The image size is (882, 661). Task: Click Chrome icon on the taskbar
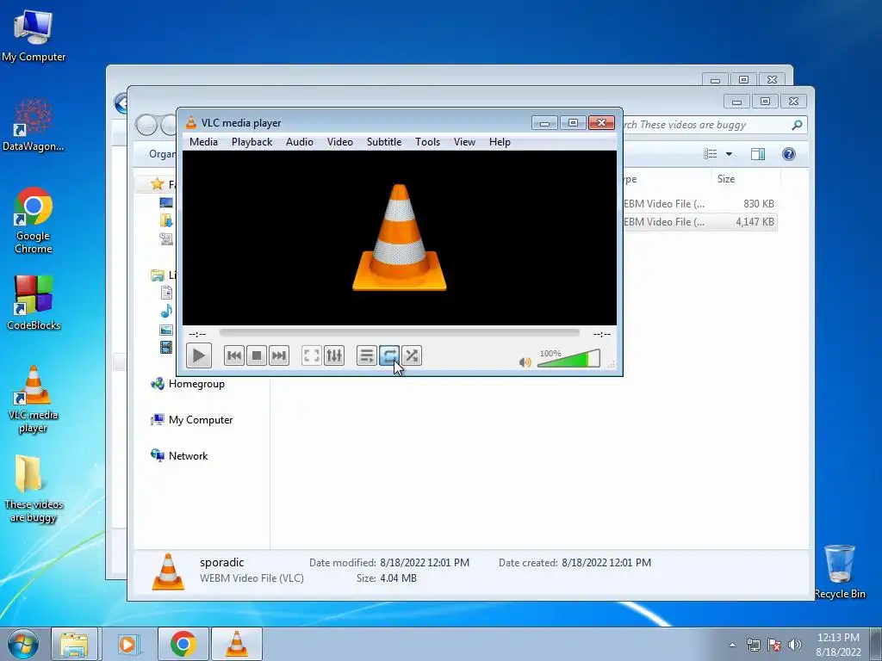pyautogui.click(x=183, y=644)
